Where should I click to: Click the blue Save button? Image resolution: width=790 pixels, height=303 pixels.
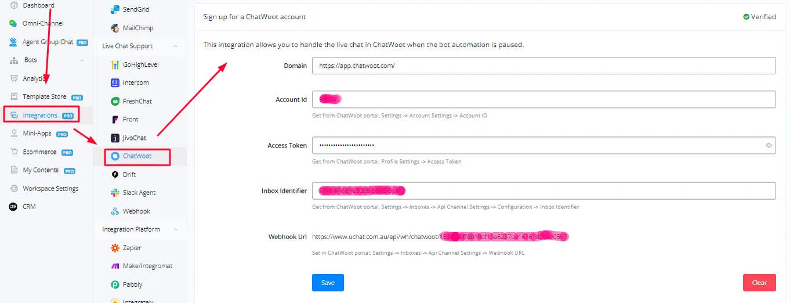328,283
